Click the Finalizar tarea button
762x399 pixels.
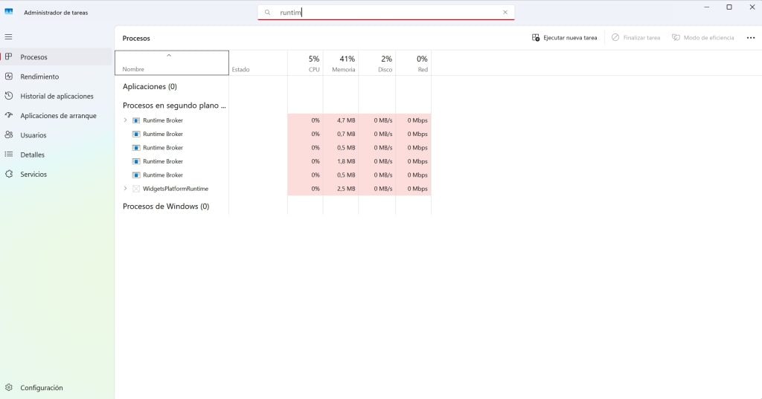coord(635,37)
